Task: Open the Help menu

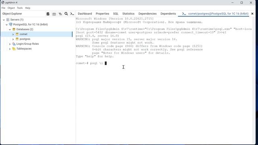Action: point(28,8)
